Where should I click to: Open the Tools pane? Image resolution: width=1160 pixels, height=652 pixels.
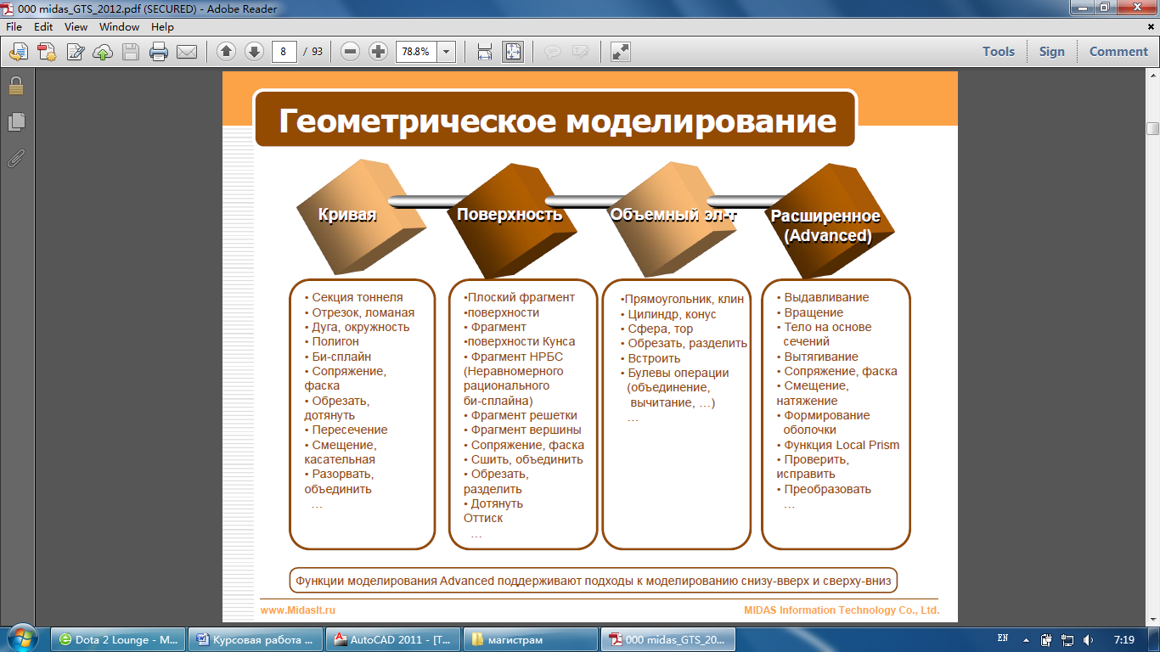[999, 51]
